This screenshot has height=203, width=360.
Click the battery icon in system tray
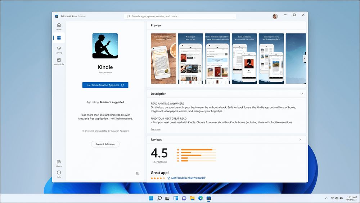(341, 198)
